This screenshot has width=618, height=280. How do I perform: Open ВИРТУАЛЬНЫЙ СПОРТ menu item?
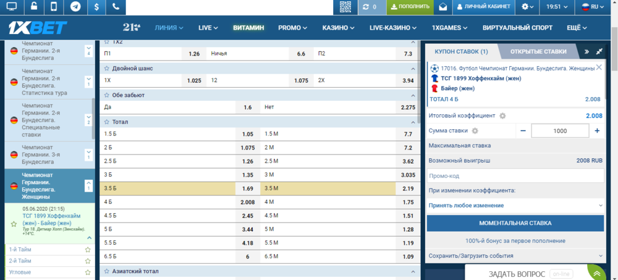(x=517, y=28)
